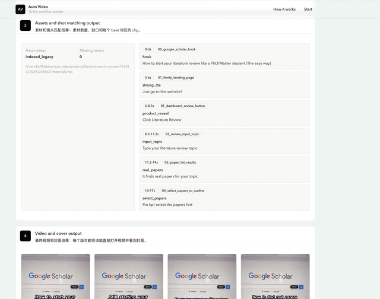Click the Auto Video title text
This screenshot has height=299, width=380.
pos(38,7)
